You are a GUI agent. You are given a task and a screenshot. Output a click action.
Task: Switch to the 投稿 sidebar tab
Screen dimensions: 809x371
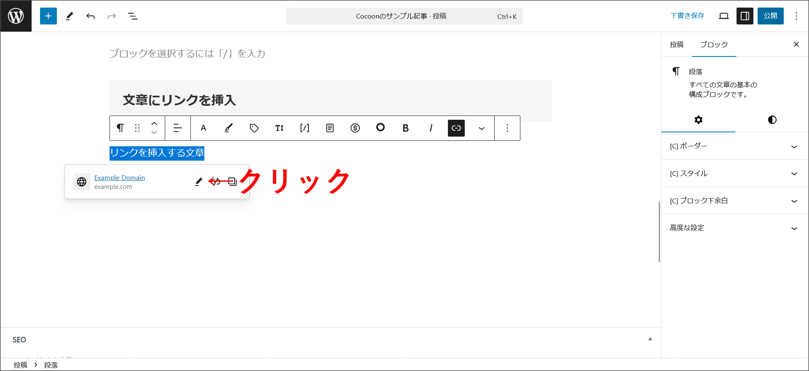677,45
